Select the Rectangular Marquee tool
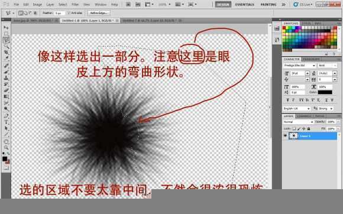This screenshot has height=214, width=343. tap(6, 34)
